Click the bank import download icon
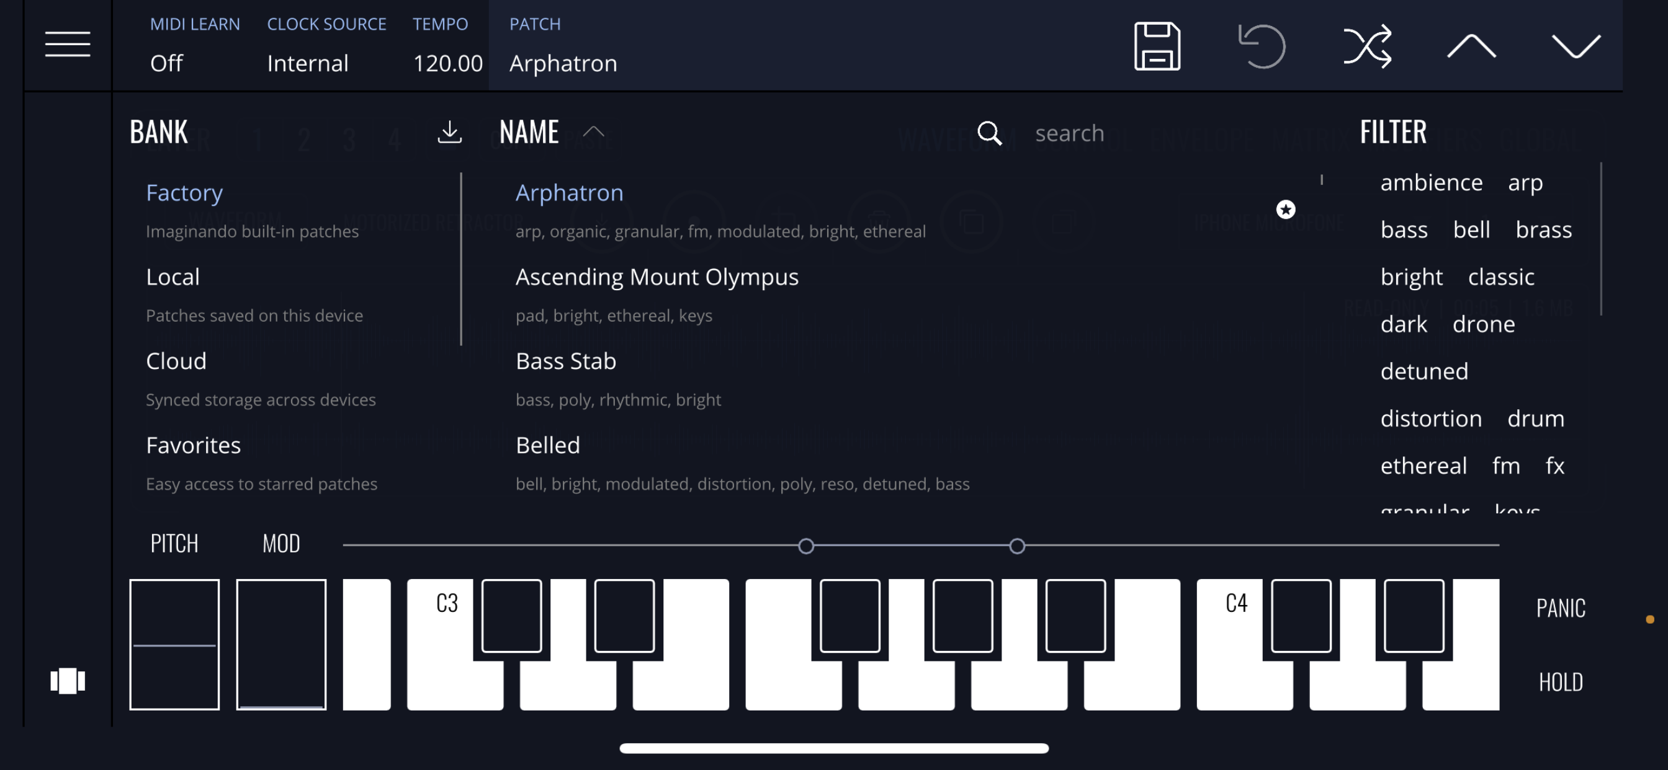The width and height of the screenshot is (1668, 770). coord(449,132)
